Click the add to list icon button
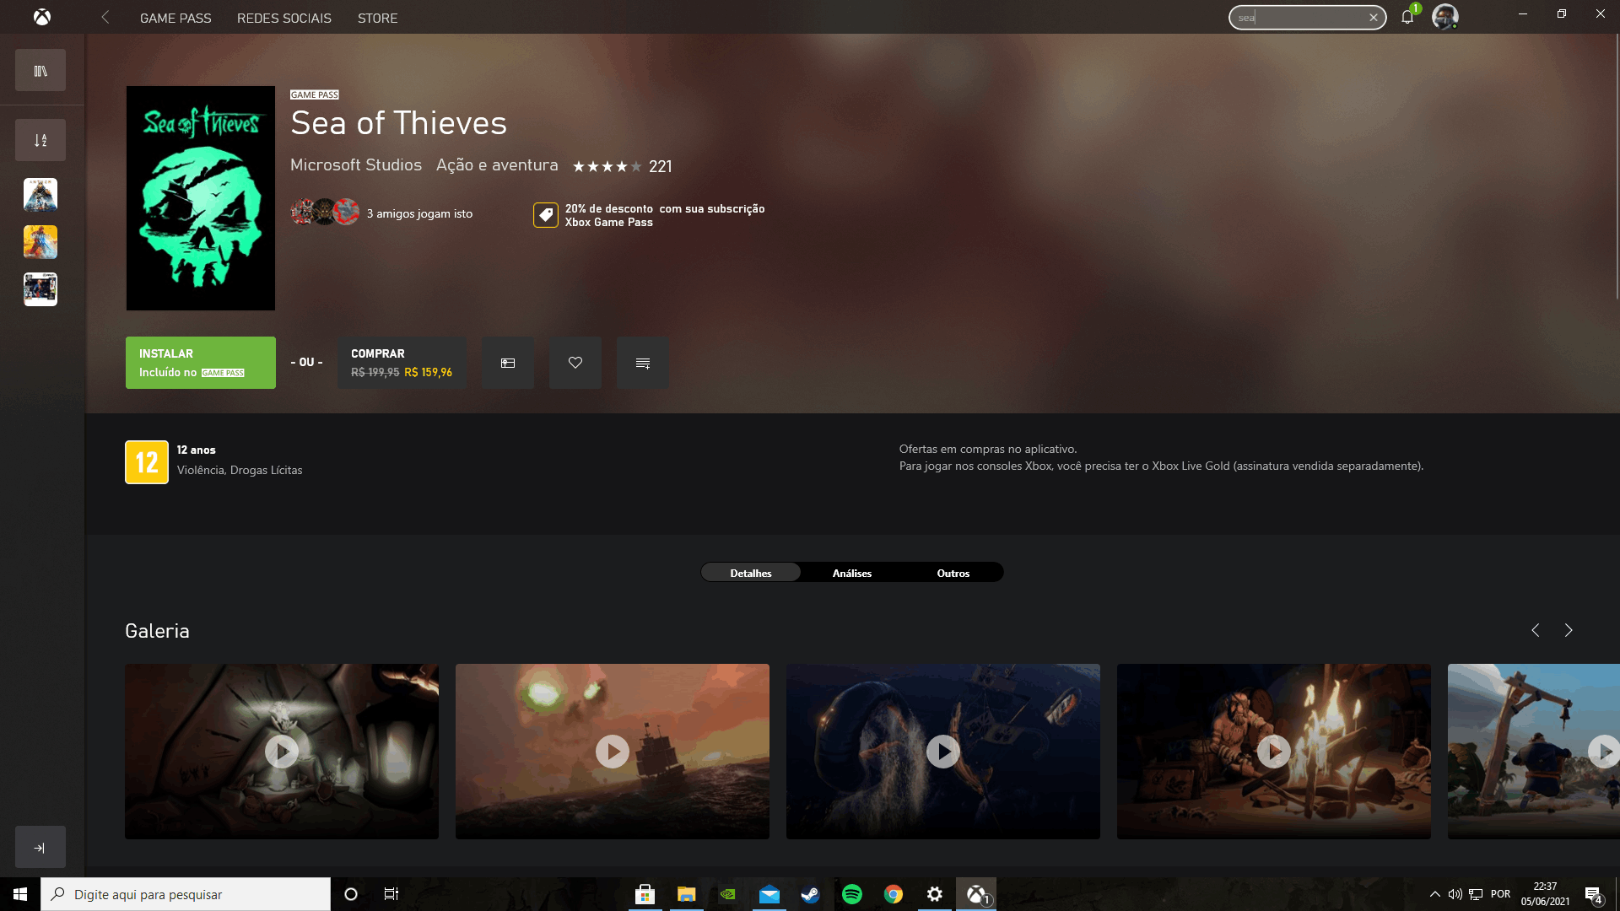Screen dimensions: 1620x911 click(643, 363)
